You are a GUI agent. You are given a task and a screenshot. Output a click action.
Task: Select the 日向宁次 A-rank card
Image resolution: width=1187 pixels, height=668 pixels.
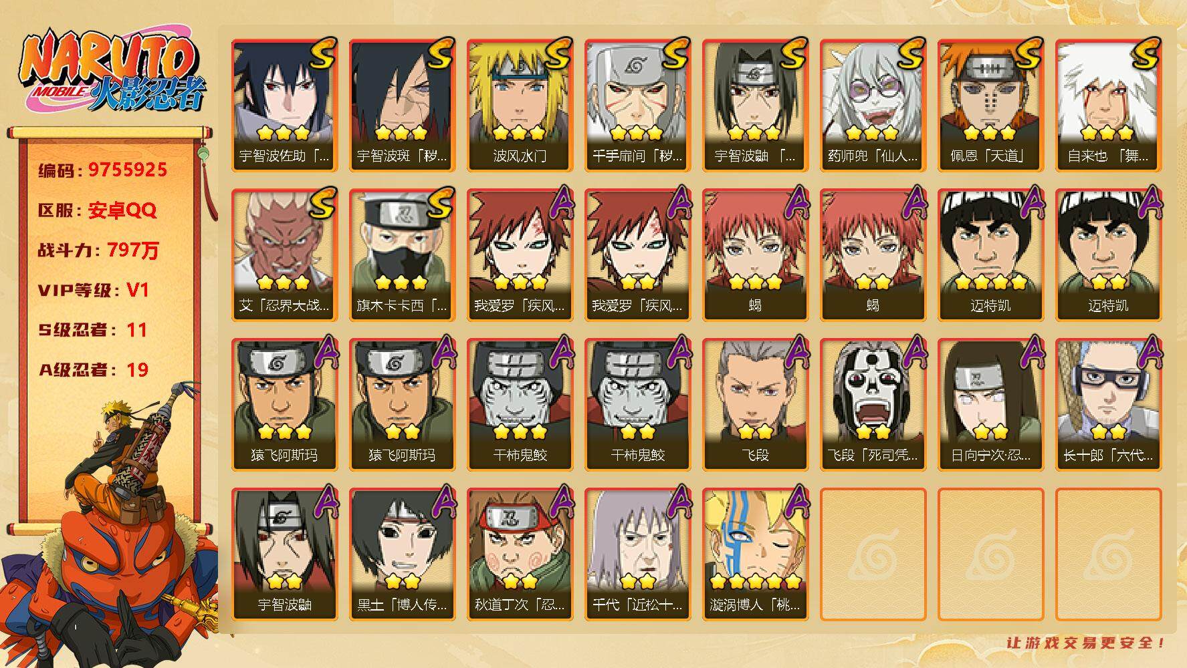click(990, 404)
